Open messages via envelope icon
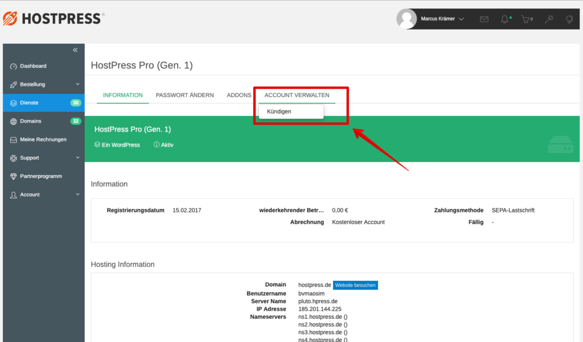 click(484, 19)
